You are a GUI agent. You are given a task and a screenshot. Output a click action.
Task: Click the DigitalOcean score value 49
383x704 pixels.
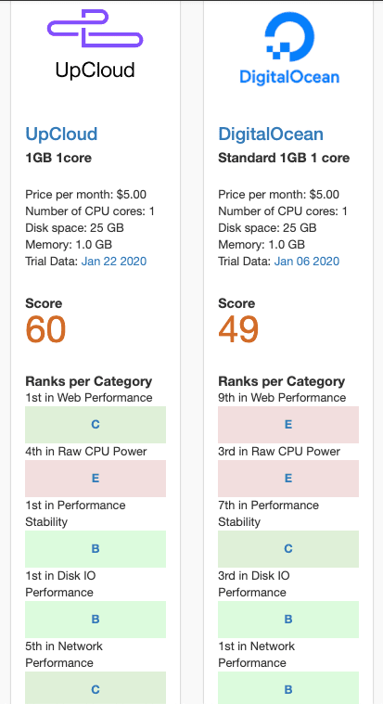[238, 329]
